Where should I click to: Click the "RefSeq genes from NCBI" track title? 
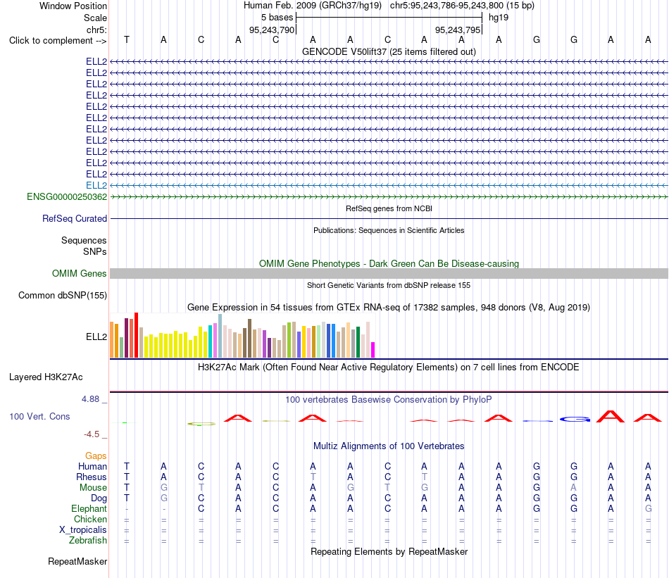[389, 208]
